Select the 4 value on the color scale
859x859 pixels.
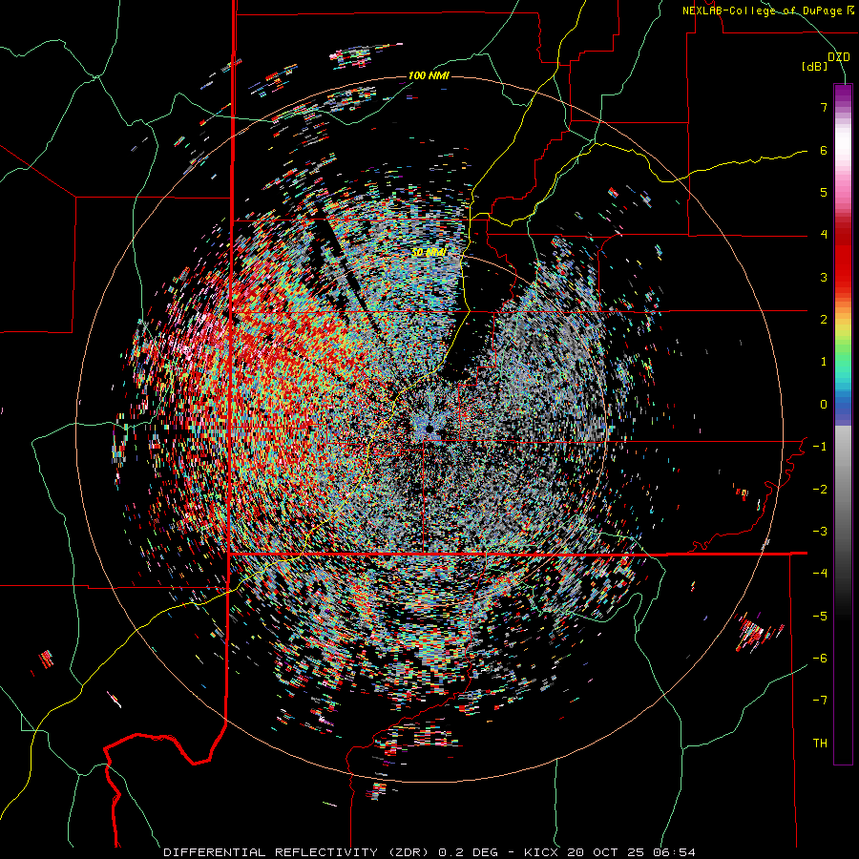click(824, 235)
